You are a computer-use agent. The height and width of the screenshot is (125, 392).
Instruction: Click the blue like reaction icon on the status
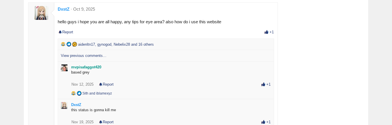click(69, 44)
